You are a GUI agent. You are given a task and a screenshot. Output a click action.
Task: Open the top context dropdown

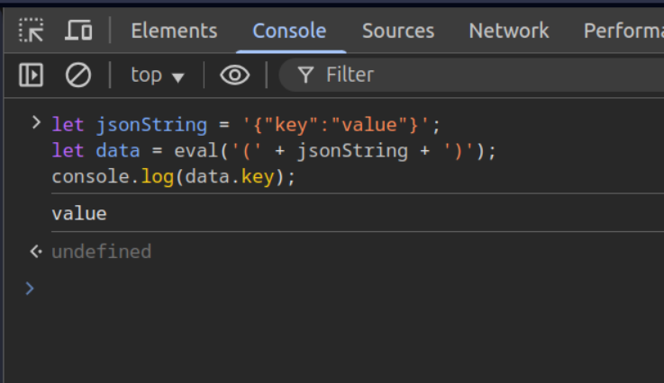pos(157,76)
